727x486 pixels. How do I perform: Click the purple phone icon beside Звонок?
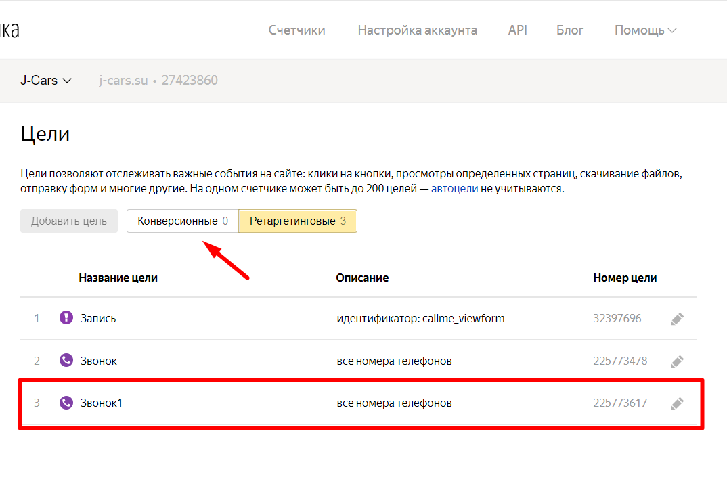(x=66, y=360)
